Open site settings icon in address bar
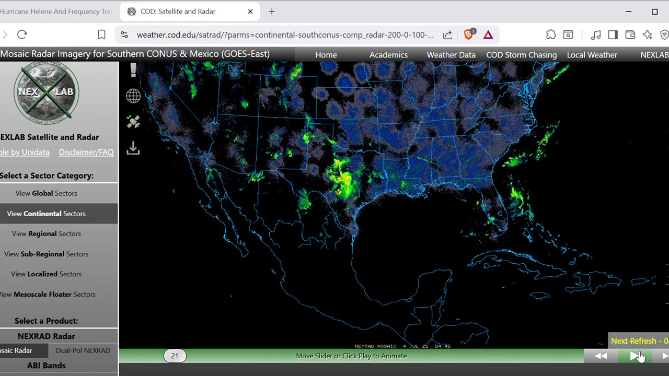The image size is (669, 376). pyautogui.click(x=124, y=34)
